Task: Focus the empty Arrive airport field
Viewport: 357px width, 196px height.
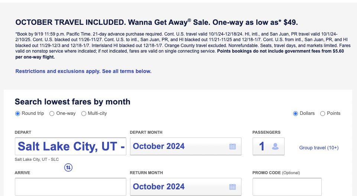Action: click(x=71, y=187)
